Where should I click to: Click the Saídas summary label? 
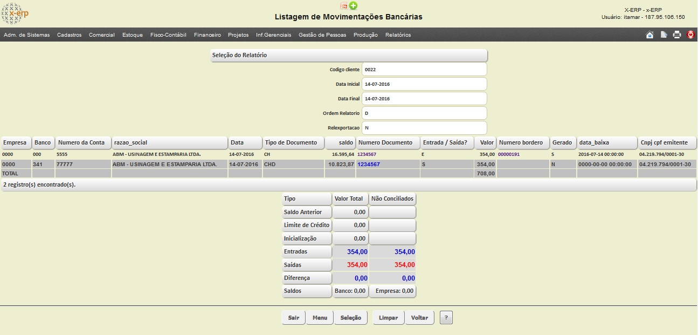pyautogui.click(x=307, y=265)
